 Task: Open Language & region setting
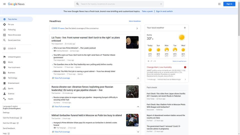click(x=12, y=107)
